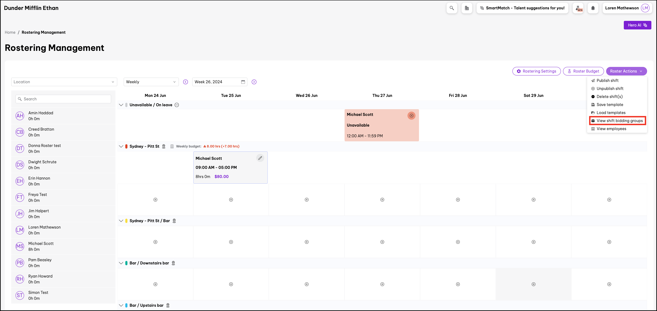Image resolution: width=657 pixels, height=311 pixels.
Task: Open the Location dropdown
Action: 64,82
